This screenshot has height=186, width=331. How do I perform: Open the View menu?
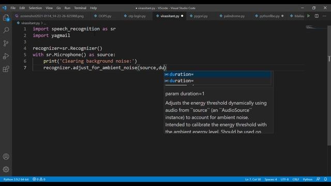[x=49, y=8]
